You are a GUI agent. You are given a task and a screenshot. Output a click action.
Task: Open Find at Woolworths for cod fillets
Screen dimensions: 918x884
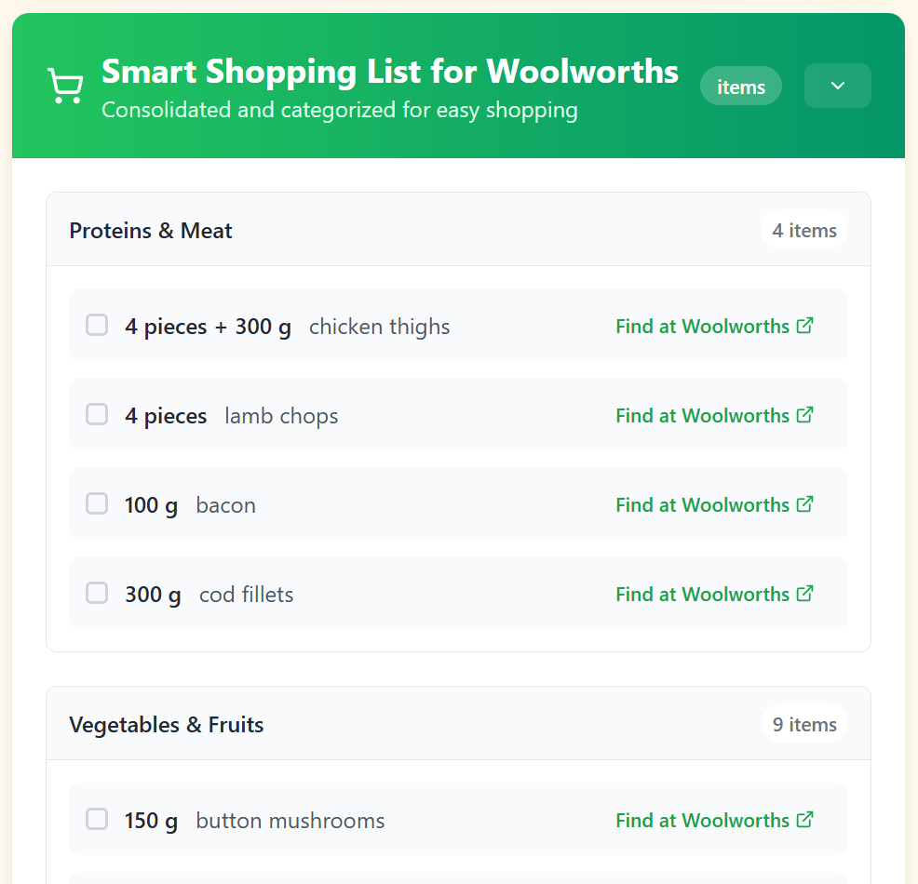click(x=714, y=595)
